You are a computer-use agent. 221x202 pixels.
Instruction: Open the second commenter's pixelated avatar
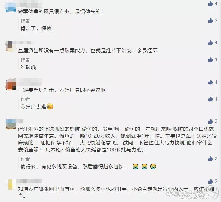11,46
